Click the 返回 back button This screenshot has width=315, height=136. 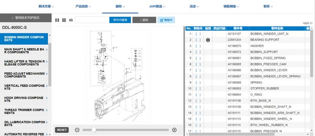(x=144, y=20)
